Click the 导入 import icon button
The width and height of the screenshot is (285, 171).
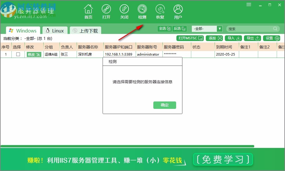coord(233,38)
